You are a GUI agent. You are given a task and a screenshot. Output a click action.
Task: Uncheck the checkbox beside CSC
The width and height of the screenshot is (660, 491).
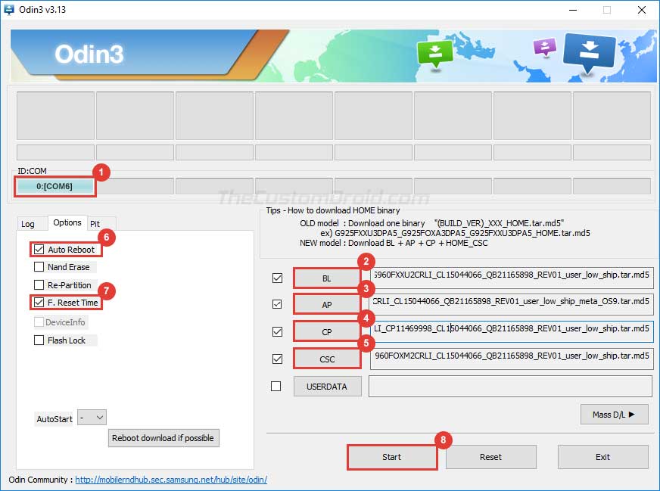(x=277, y=359)
